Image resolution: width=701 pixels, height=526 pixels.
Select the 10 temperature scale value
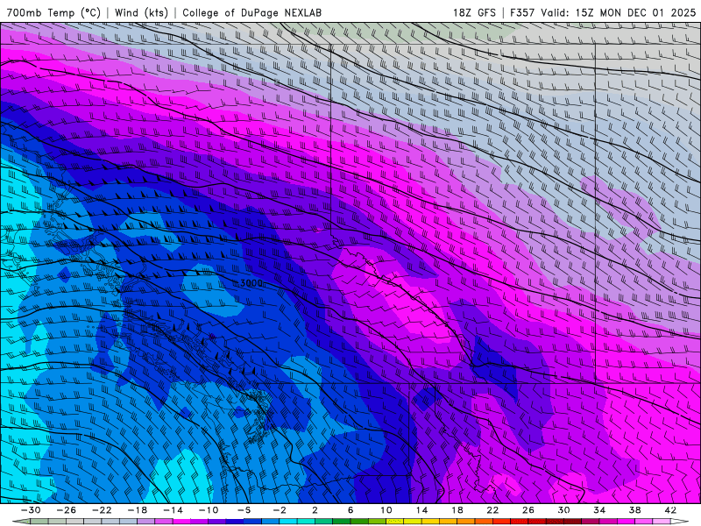(x=386, y=510)
